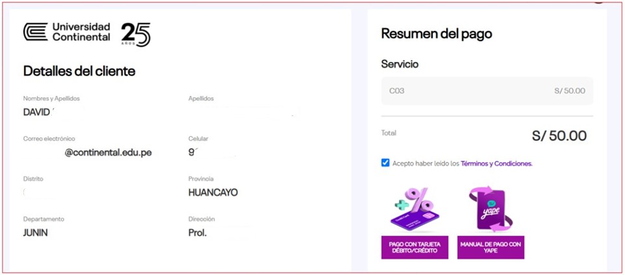Click the Detalles del cliente heading
Image resolution: width=625 pixels, height=275 pixels.
coord(79,71)
